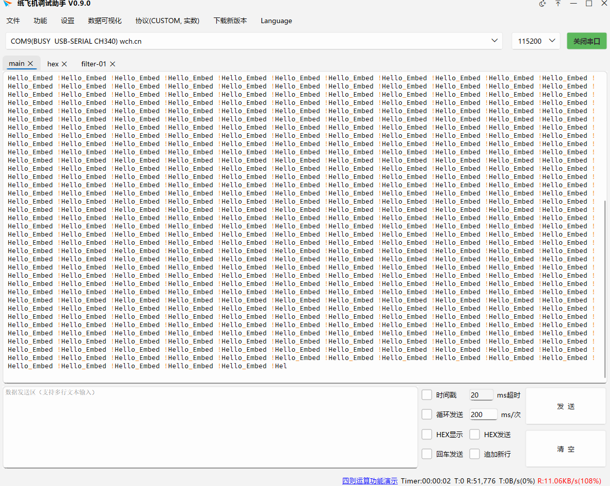Enable the 循环发送 checkbox

tap(427, 415)
